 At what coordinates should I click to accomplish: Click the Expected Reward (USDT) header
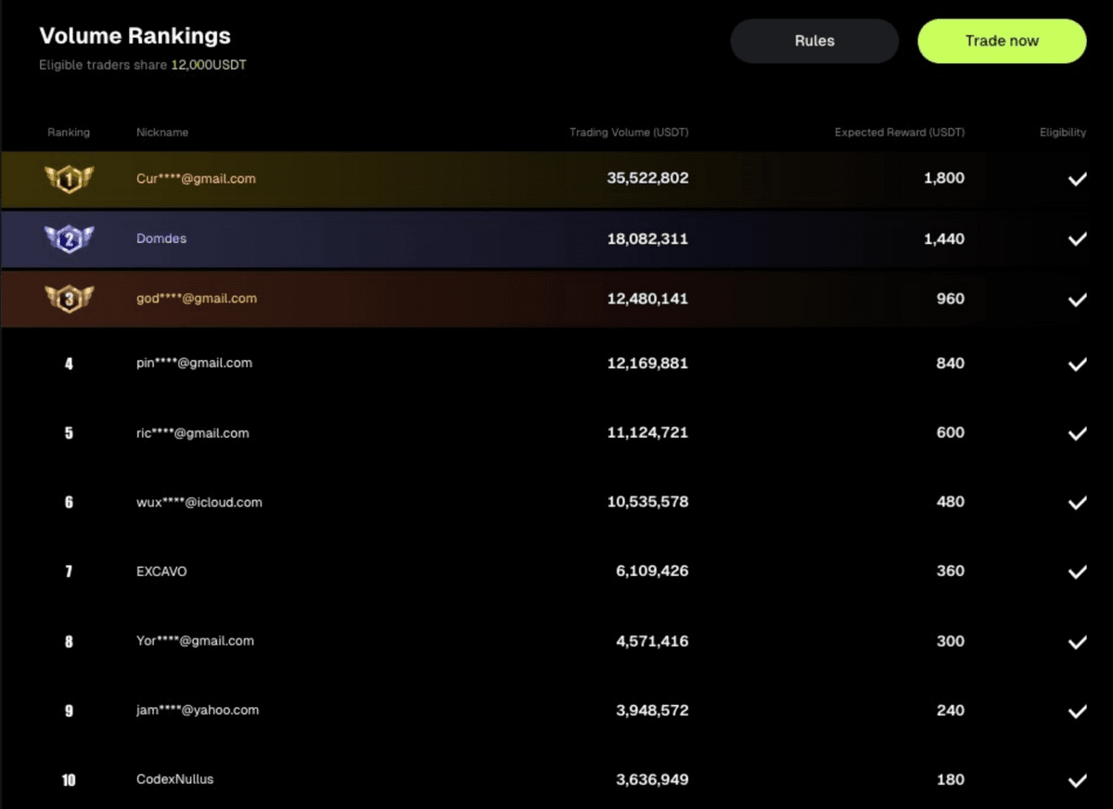[900, 133]
